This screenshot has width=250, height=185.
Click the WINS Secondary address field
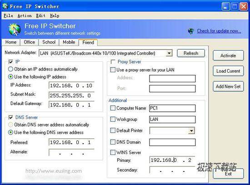[172, 170]
